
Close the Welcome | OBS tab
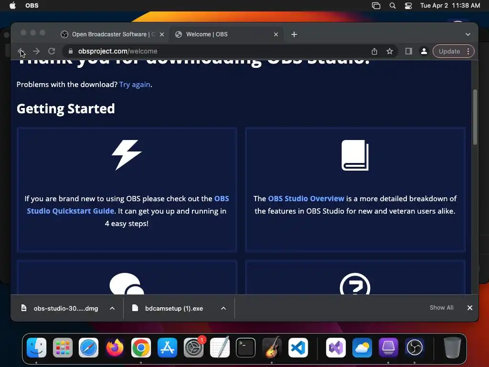coord(276,34)
